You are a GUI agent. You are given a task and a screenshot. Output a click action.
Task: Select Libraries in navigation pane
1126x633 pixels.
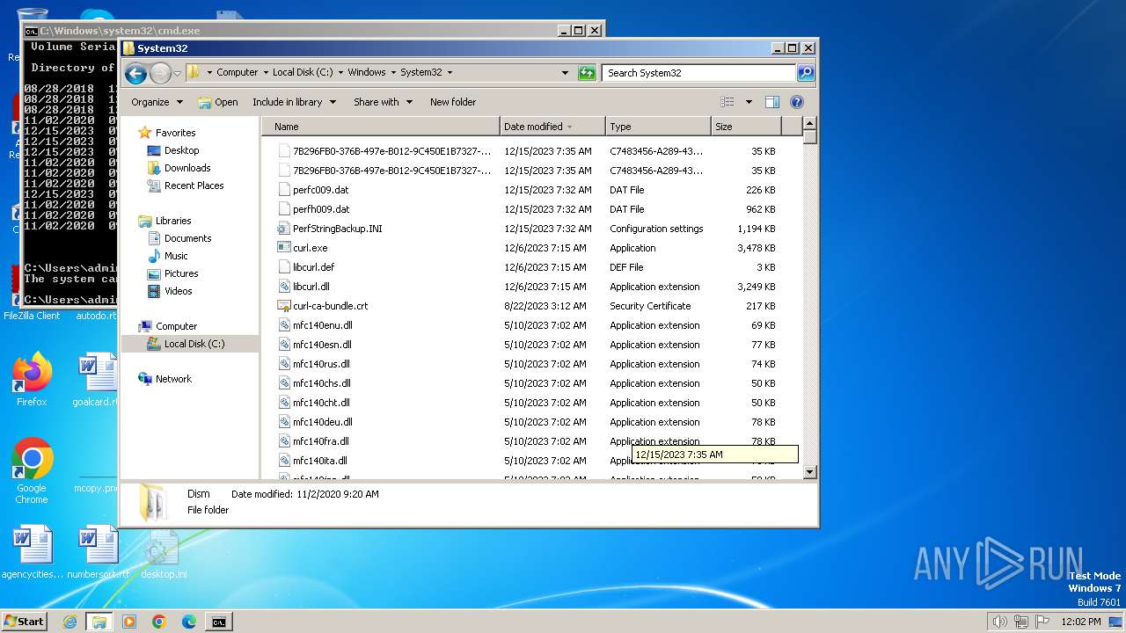point(173,221)
